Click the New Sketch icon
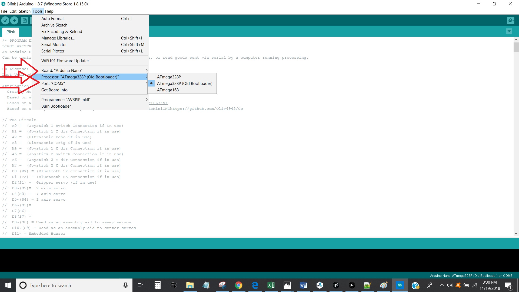519x292 pixels. click(x=25, y=21)
